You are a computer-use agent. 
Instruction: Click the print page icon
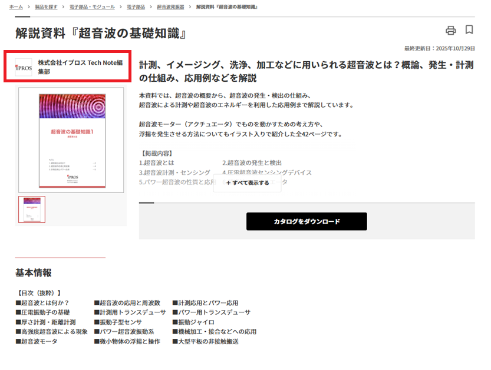pos(451,30)
